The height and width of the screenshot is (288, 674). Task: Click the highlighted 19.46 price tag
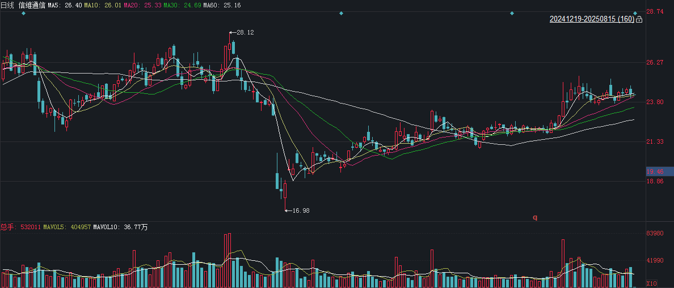point(655,171)
